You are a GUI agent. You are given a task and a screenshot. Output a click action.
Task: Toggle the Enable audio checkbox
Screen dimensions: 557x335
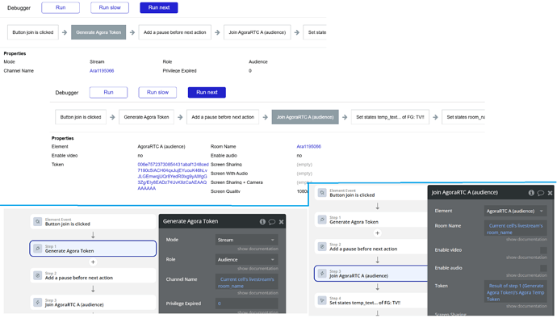(x=543, y=267)
